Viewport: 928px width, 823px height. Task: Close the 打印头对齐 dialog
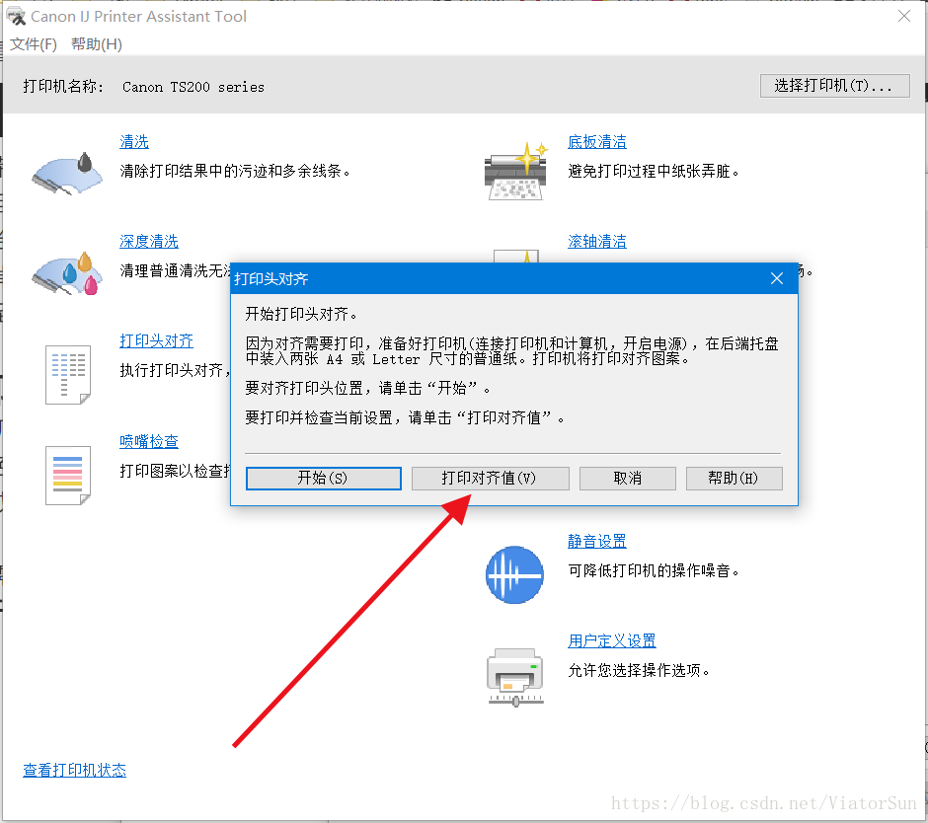(777, 278)
